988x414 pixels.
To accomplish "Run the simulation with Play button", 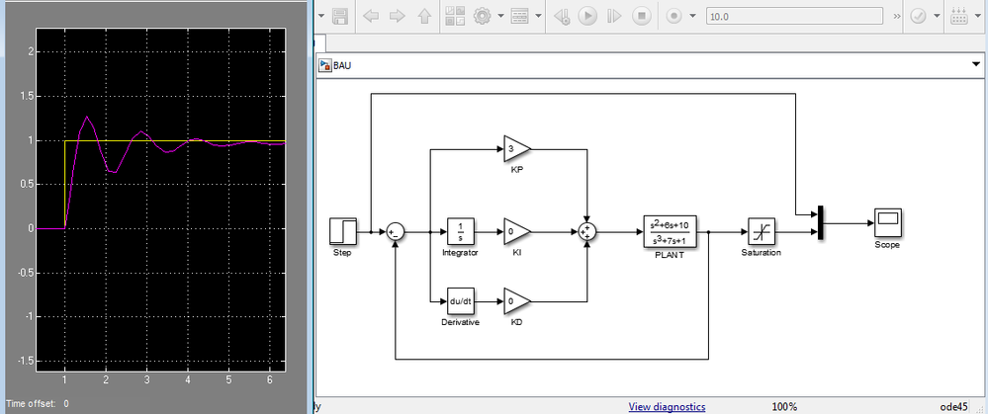I will [587, 16].
